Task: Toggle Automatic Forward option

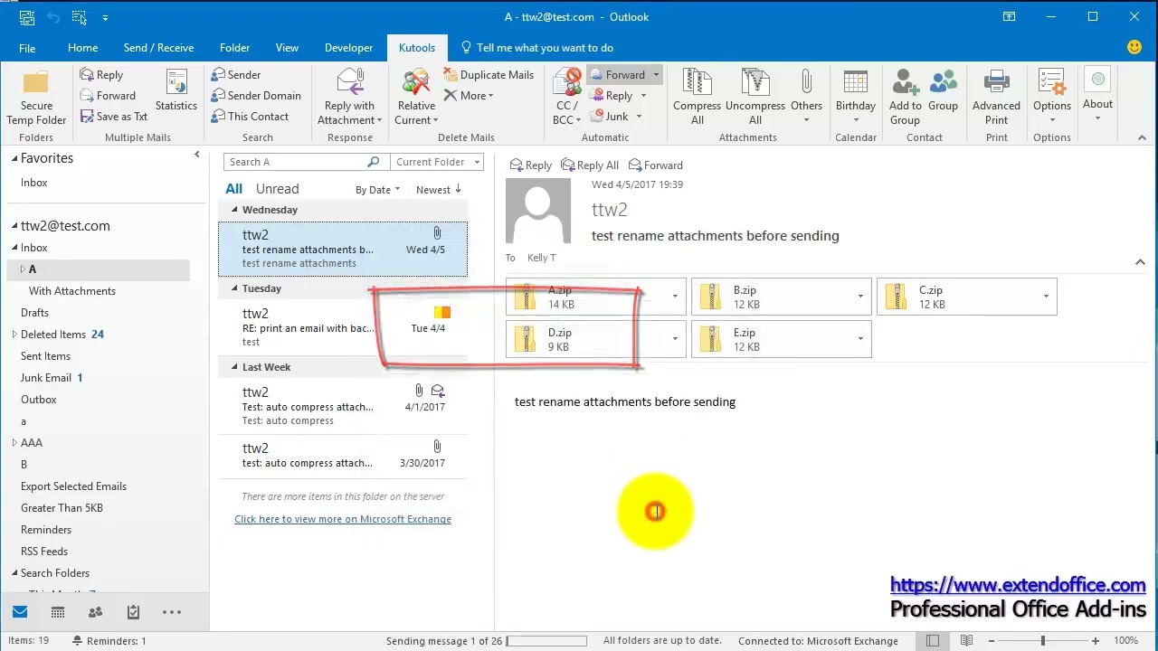Action: [625, 75]
